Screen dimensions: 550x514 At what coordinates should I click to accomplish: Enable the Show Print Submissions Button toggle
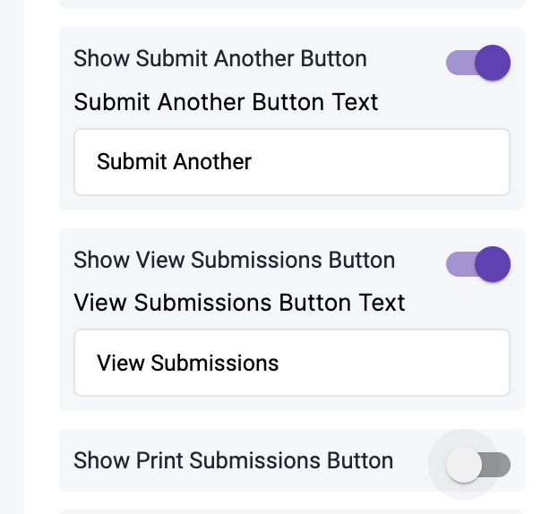pyautogui.click(x=477, y=465)
